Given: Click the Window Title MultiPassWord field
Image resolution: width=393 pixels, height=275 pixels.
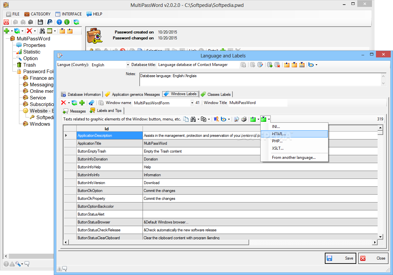Looking at the screenshot, I should point(258,103).
